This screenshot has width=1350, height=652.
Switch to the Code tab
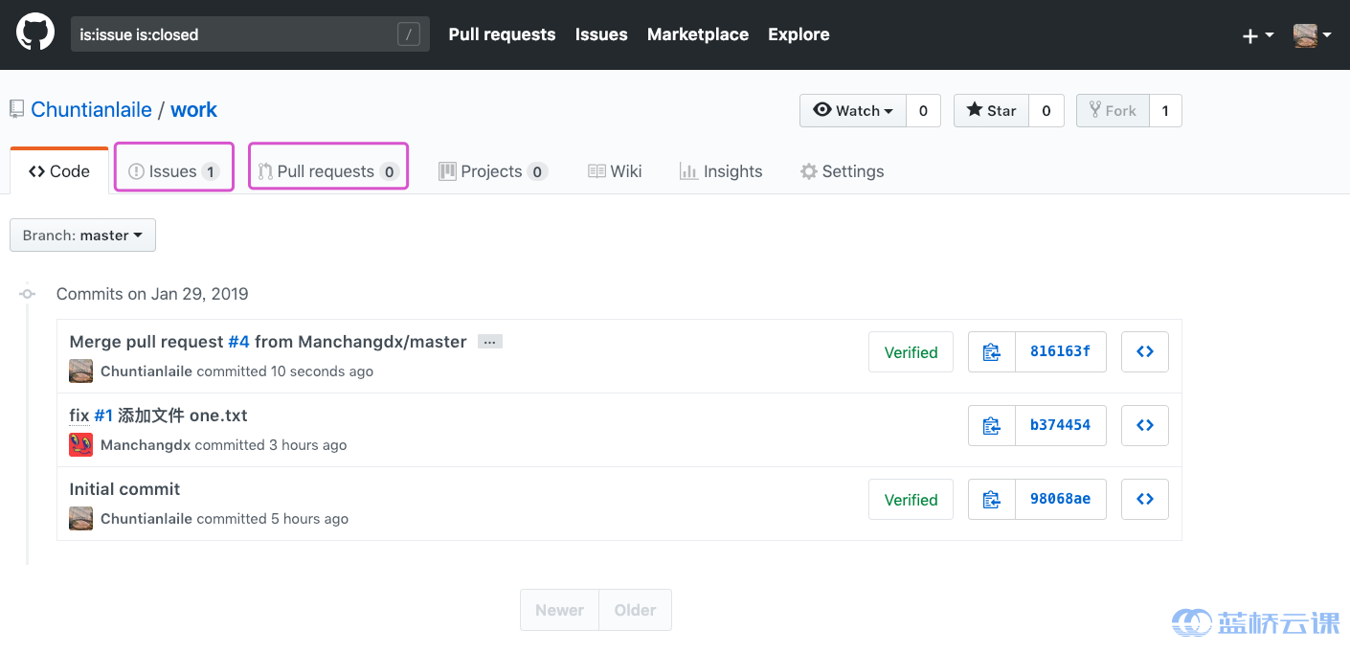point(59,171)
